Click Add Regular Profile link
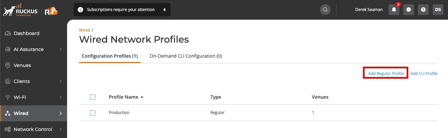This screenshot has width=448, height=138. click(x=386, y=73)
